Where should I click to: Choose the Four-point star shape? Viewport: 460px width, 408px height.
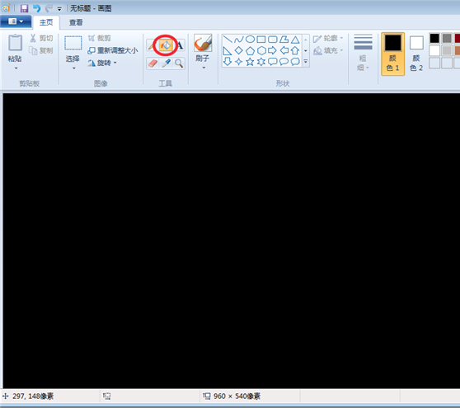[239, 62]
